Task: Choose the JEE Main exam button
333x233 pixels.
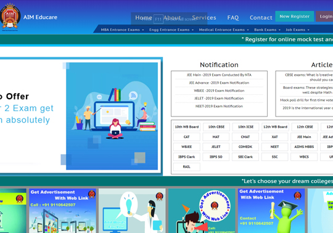Action: pos(304,137)
